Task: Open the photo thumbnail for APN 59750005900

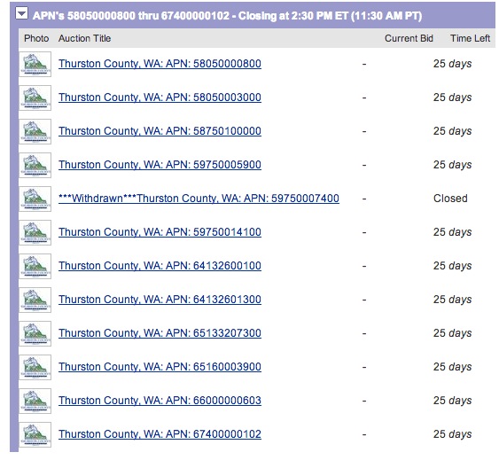Action: 35,165
